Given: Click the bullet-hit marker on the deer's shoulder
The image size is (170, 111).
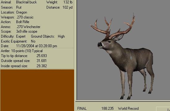Looking at the screenshot, I should (x=131, y=58).
